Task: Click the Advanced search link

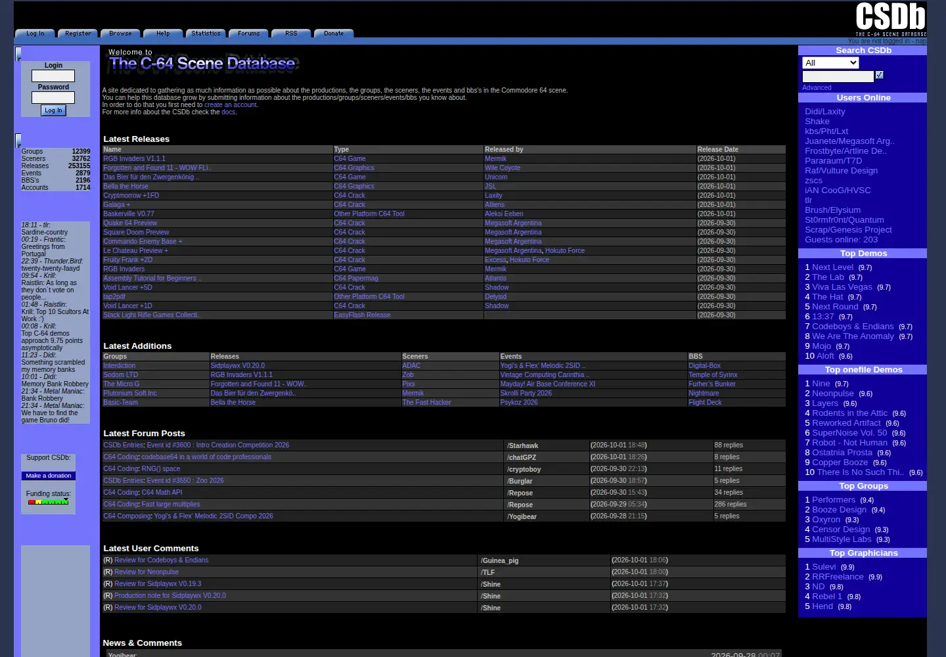Action: coord(817,88)
